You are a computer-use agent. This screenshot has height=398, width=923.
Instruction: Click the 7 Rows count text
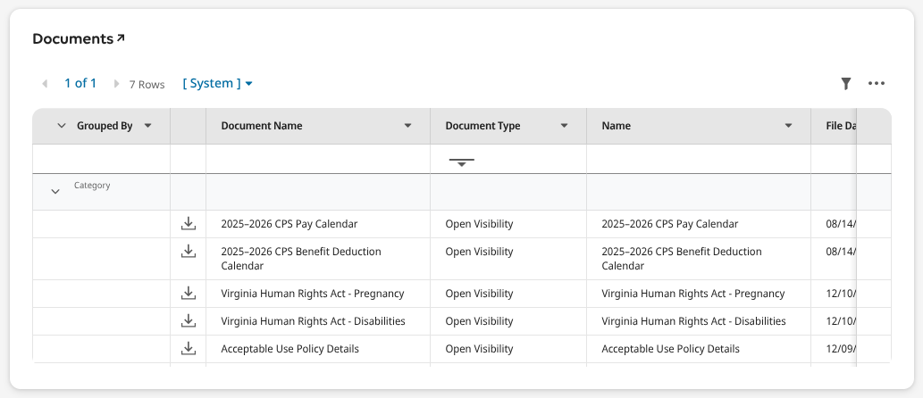(x=147, y=85)
